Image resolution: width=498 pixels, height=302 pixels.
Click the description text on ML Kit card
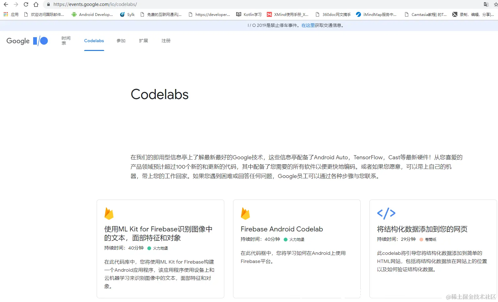(159, 274)
